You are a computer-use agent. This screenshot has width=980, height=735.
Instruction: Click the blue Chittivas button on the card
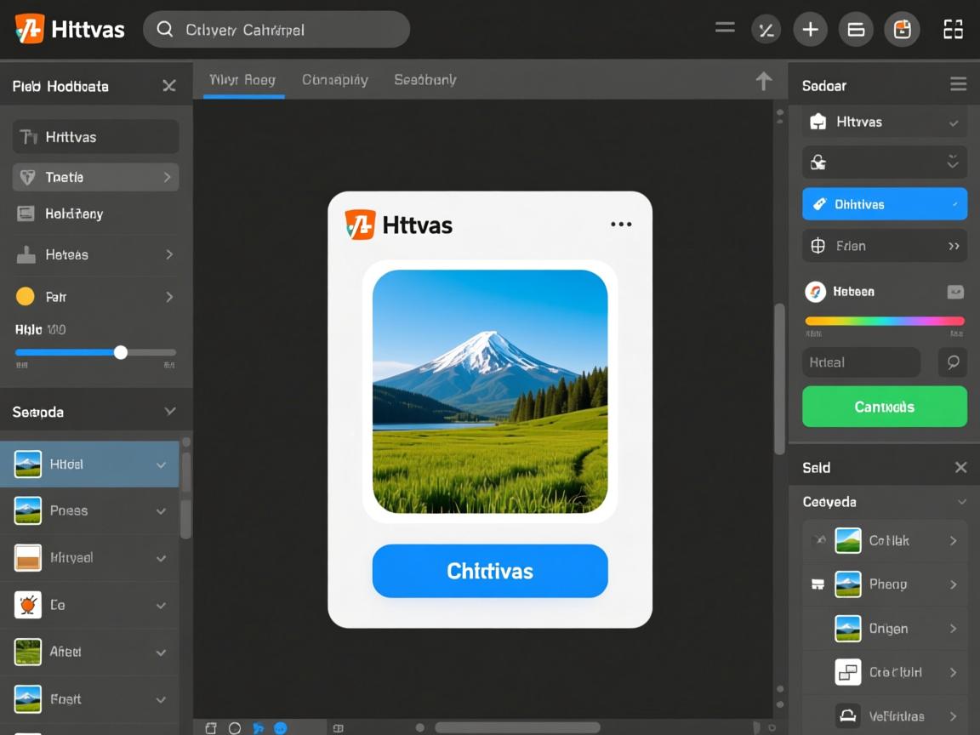tap(489, 571)
